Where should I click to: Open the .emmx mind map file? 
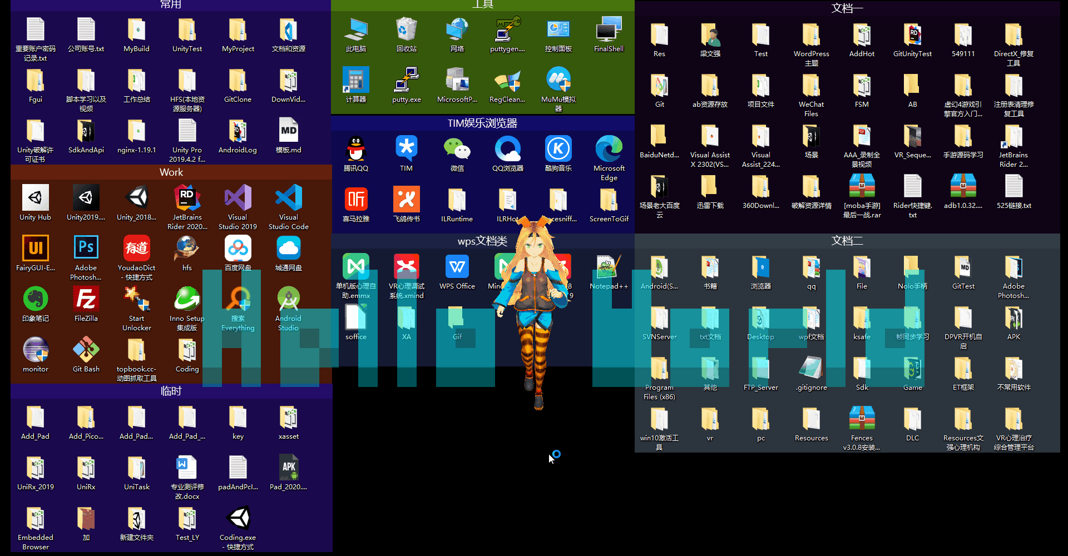[356, 276]
